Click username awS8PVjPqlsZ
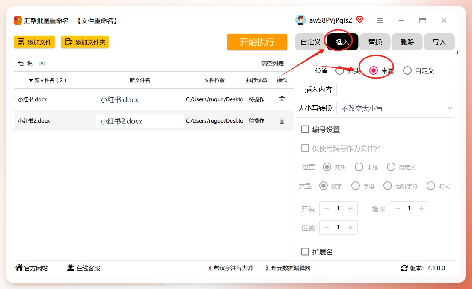The image size is (472, 289). point(330,20)
